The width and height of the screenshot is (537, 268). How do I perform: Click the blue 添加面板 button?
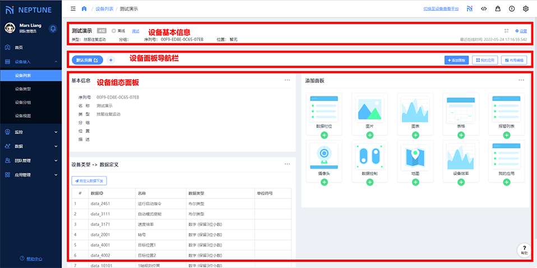point(456,60)
